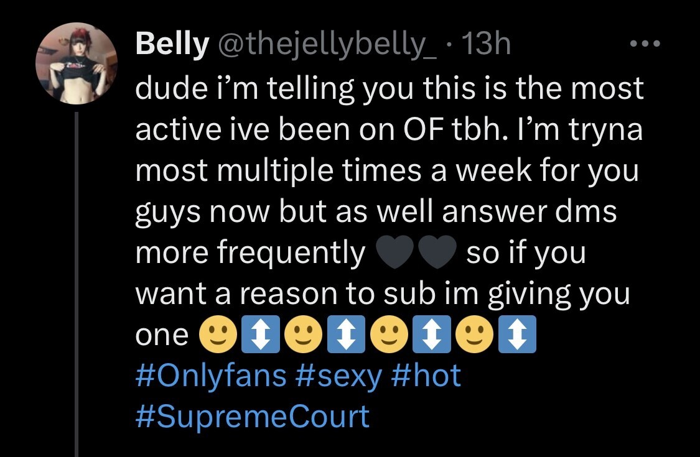This screenshot has height=457, width=700.
Task: Click the first up-down arrow emoji
Action: coord(259,335)
